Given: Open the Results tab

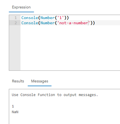Looking at the screenshot, I should coord(18,81).
